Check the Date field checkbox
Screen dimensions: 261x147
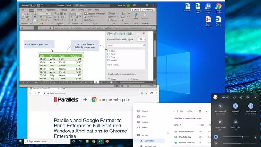[108, 51]
